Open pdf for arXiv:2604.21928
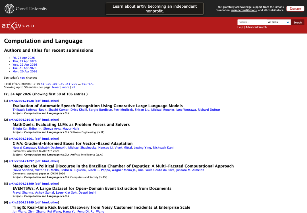307x213 pixels. pos(38,101)
